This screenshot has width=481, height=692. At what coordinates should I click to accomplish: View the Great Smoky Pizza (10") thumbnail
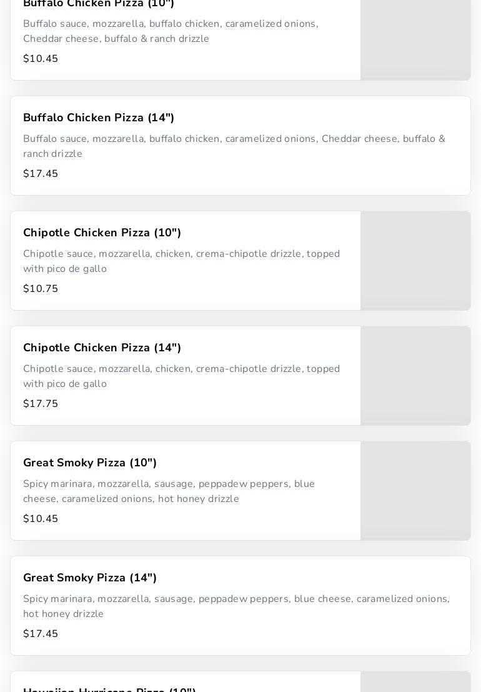(x=415, y=491)
